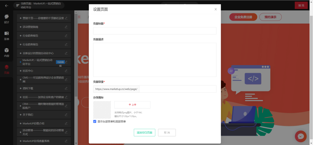Click the red 预览 preview button
Image resolution: width=313 pixels, height=145 pixels.
(x=301, y=5)
